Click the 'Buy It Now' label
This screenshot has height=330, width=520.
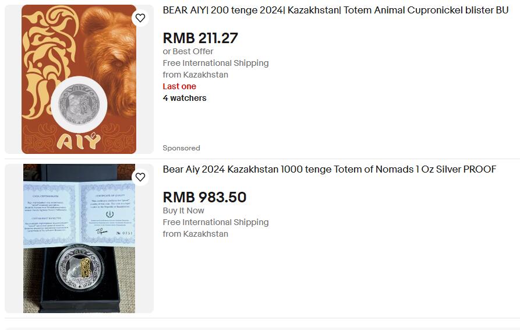click(183, 210)
